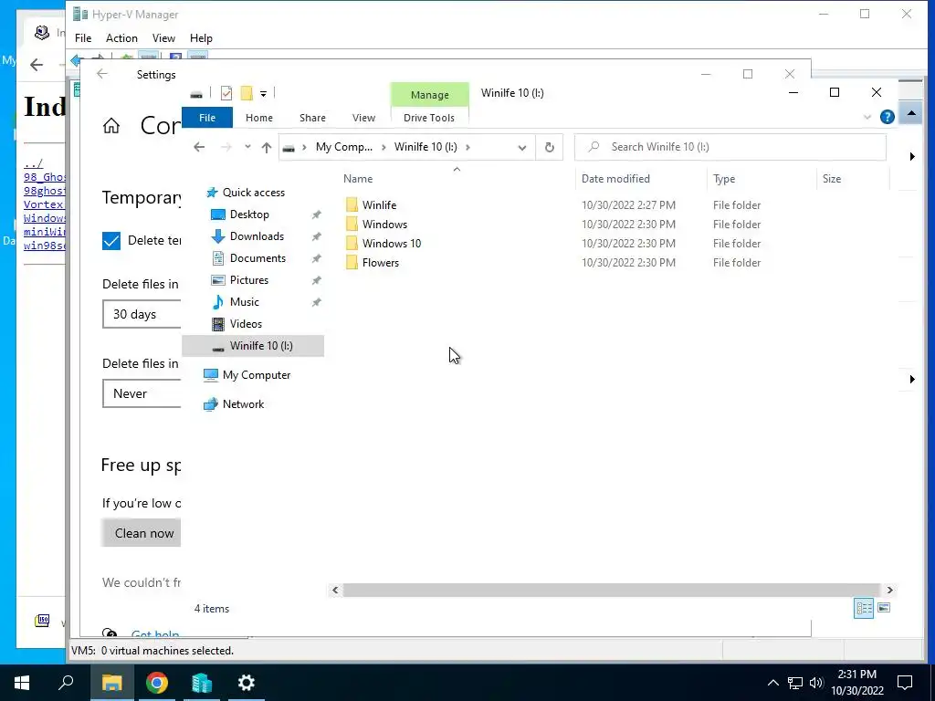Unpin Downloads using its pin icon
Viewport: 935px width, 701px height.
[x=317, y=236]
